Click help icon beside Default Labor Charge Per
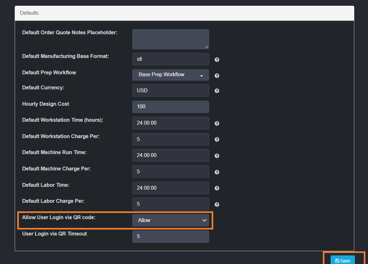The image size is (368, 264). (217, 205)
